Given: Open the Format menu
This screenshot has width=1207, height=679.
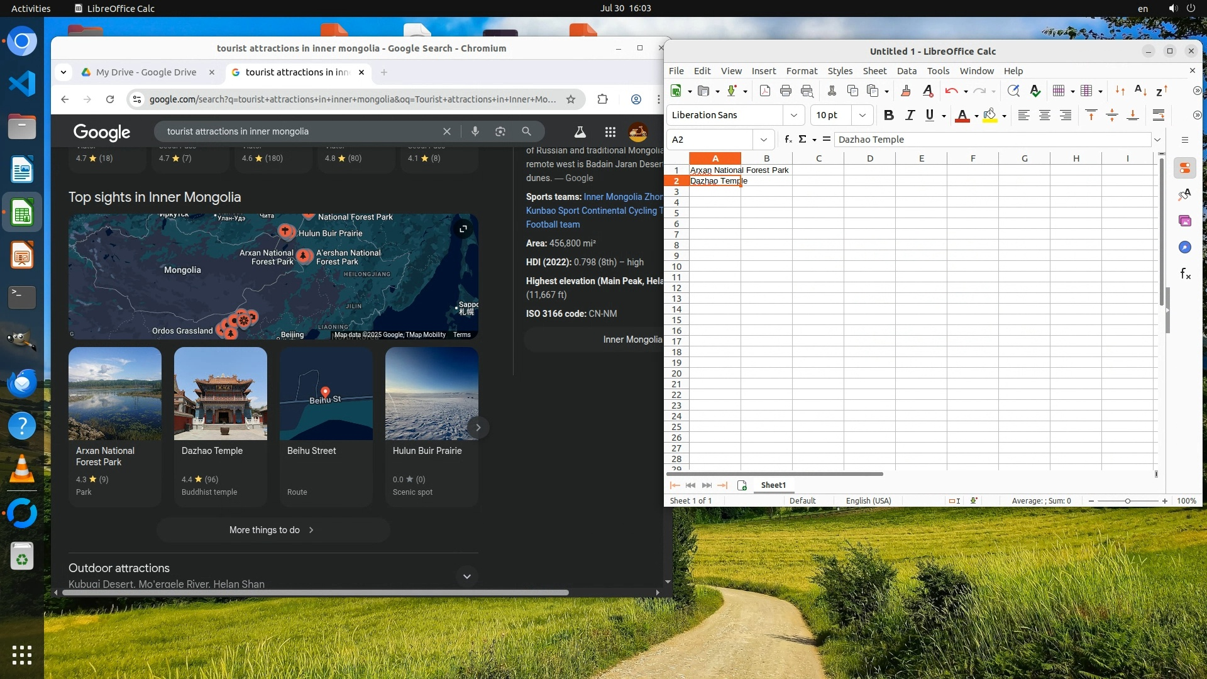Looking at the screenshot, I should 802,71.
